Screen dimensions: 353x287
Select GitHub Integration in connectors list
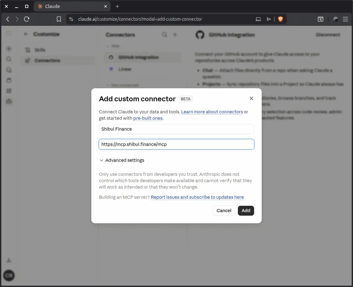coord(143,57)
